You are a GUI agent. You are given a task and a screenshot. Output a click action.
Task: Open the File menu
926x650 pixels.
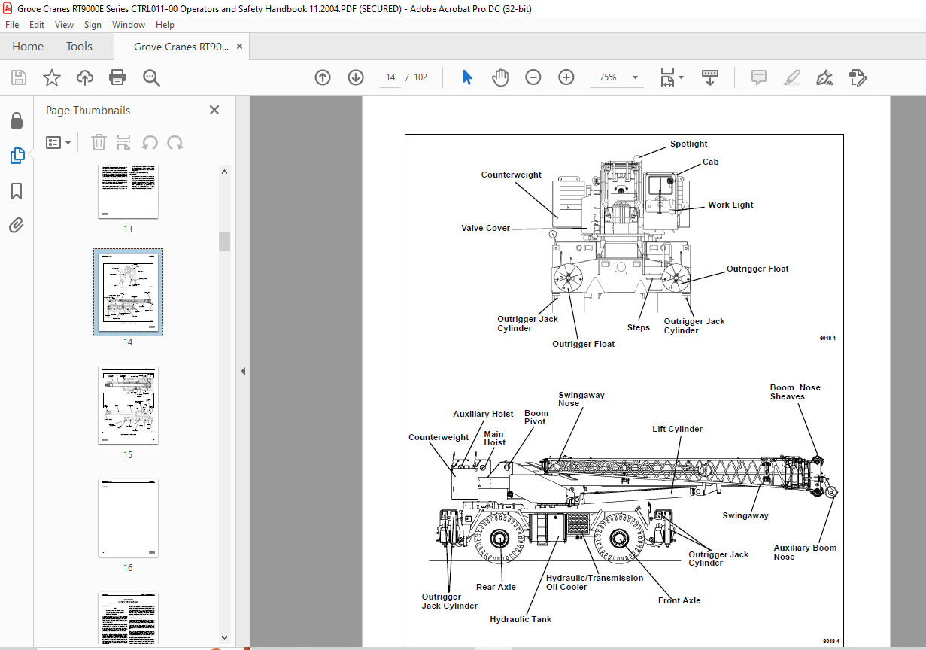pos(12,25)
